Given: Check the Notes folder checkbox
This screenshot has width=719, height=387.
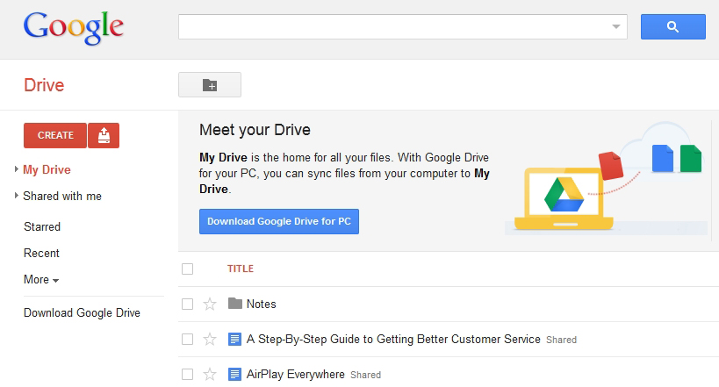Looking at the screenshot, I should point(187,305).
